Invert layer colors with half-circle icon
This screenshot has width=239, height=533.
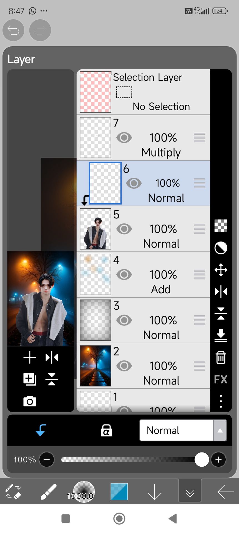click(221, 248)
